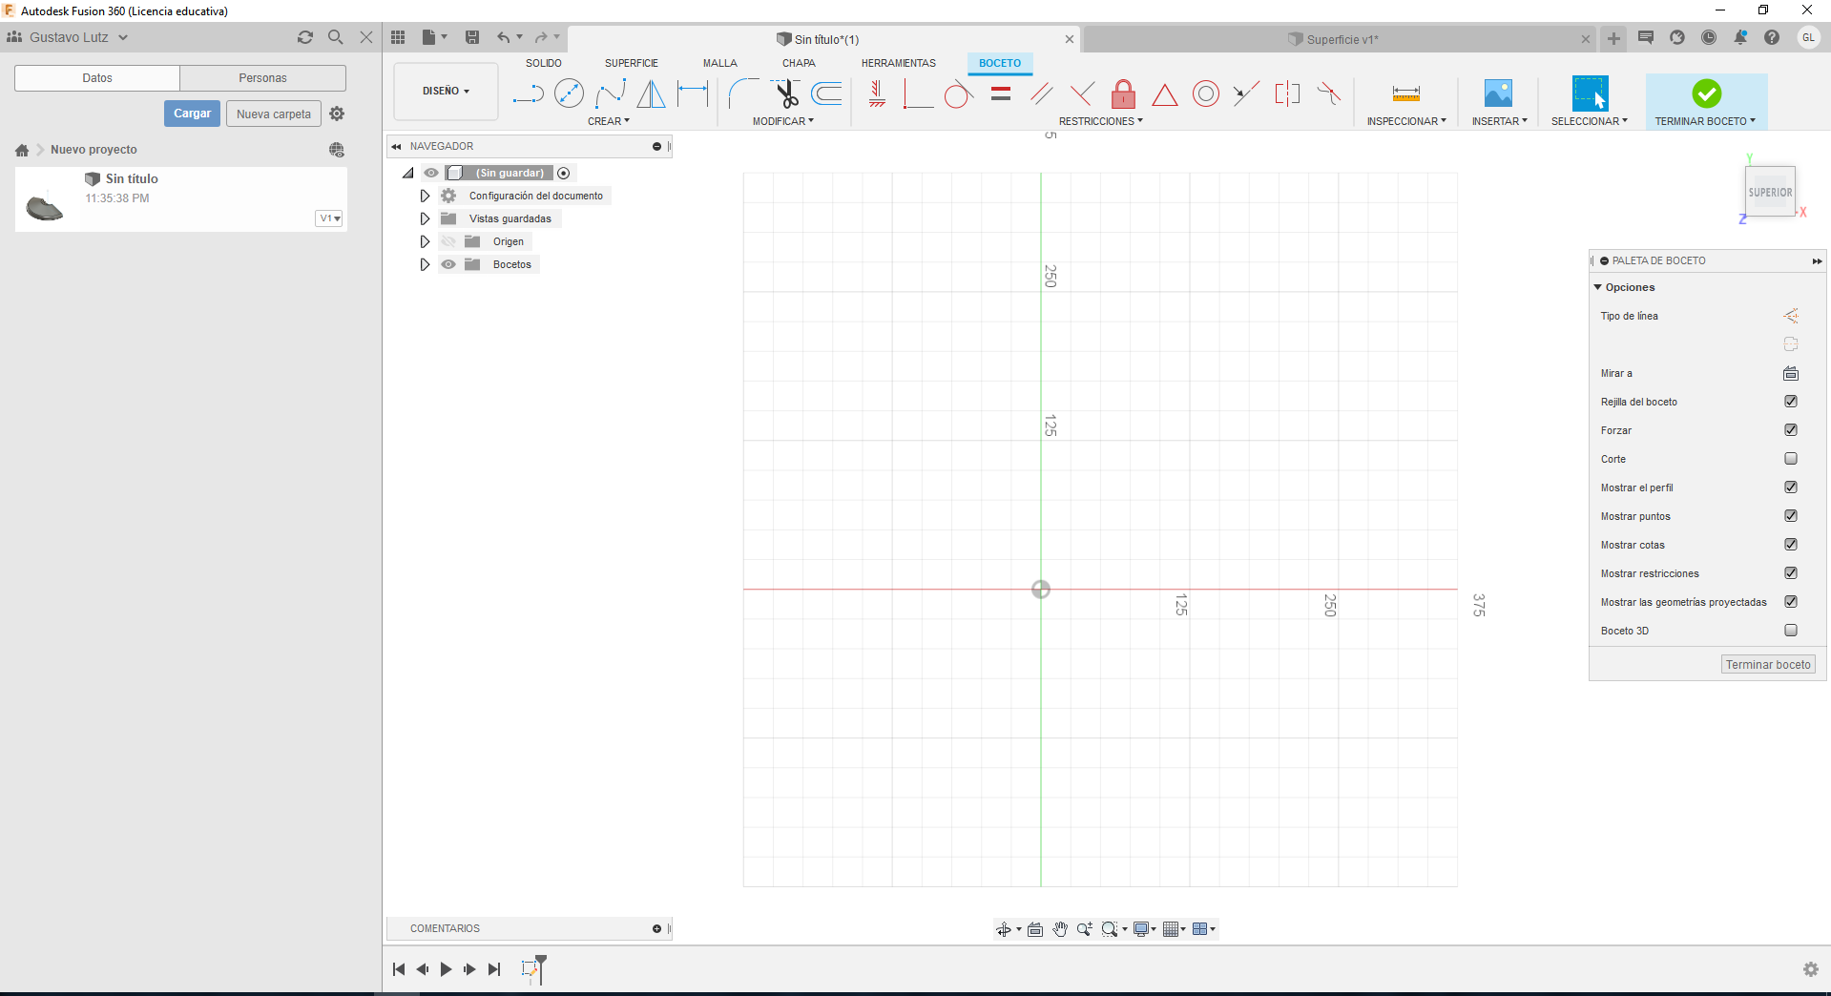The height and width of the screenshot is (996, 1831).
Task: Save the document with the save icon
Action: (472, 37)
